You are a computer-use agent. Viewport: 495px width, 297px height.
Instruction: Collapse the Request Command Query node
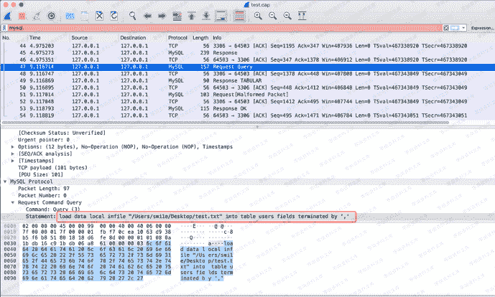coord(13,202)
